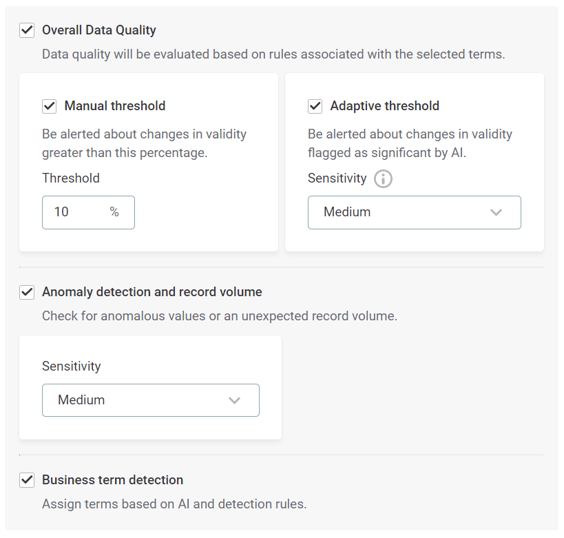Click the 'Threshold' field label
This screenshot has height=538, width=564.
coord(71,178)
